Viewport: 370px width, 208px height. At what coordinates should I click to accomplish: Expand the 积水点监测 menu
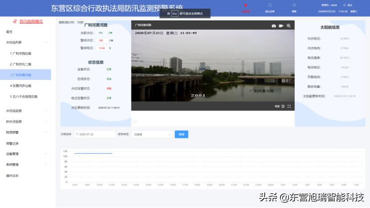[25, 121]
